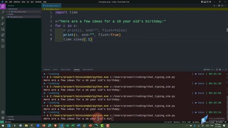Click code line 6 print statement
This screenshot has width=228, height=128.
pyautogui.click(x=92, y=35)
